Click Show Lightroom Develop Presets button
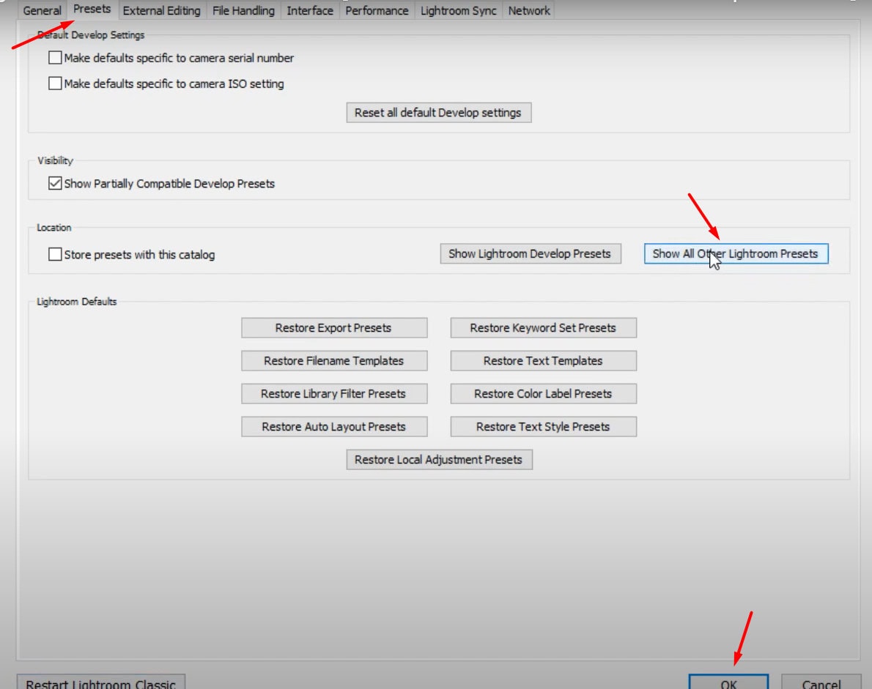 pos(530,254)
